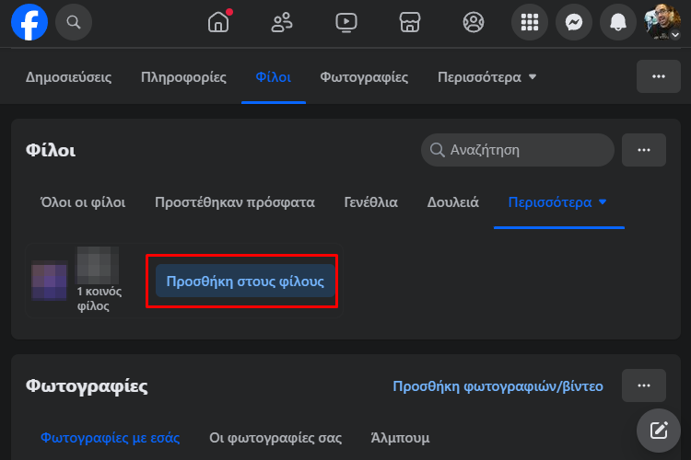Open the Friends icon in top bar

point(282,22)
